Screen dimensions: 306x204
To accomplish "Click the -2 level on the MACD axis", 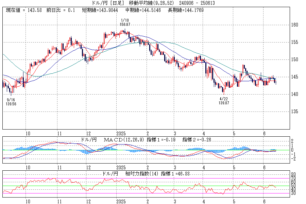I will click(292, 159).
